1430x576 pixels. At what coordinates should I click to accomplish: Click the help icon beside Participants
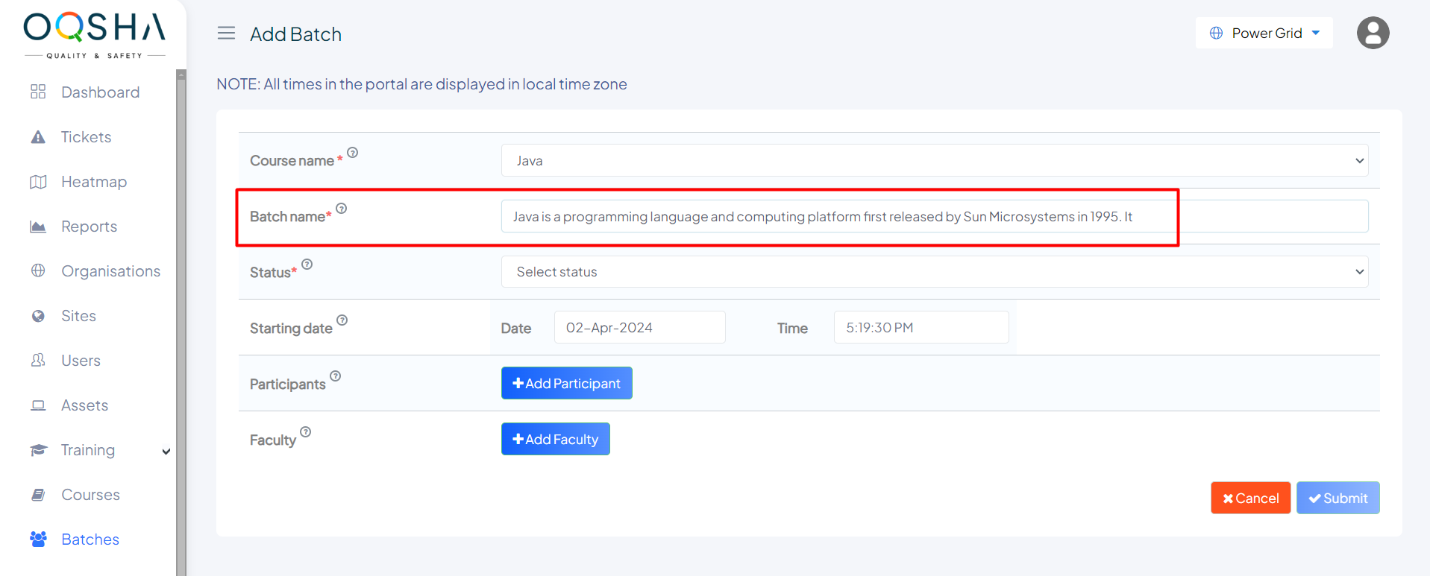click(x=336, y=376)
